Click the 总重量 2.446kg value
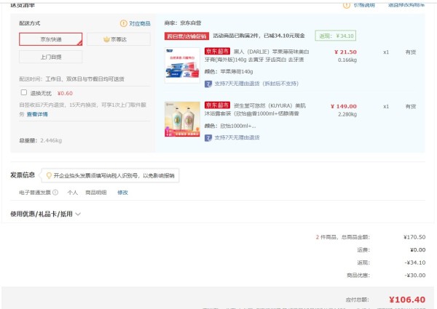The height and width of the screenshot is (309, 437). coord(51,140)
